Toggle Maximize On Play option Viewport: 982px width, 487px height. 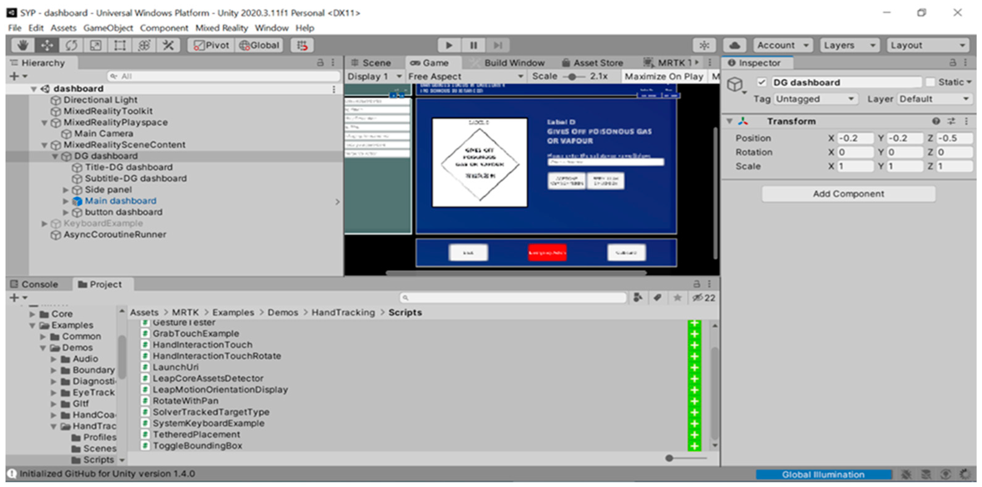click(664, 77)
